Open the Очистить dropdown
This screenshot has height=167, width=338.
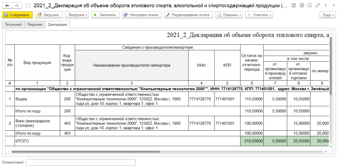(259, 15)
